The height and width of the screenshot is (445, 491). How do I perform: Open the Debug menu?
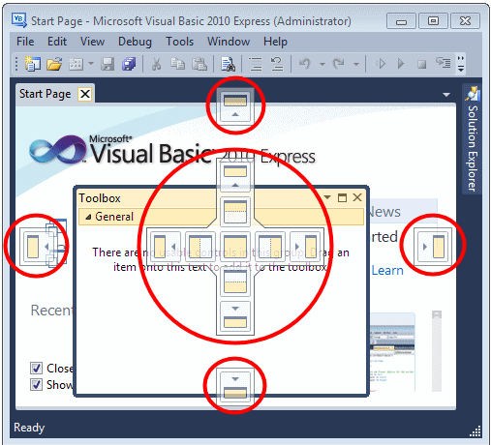(135, 42)
